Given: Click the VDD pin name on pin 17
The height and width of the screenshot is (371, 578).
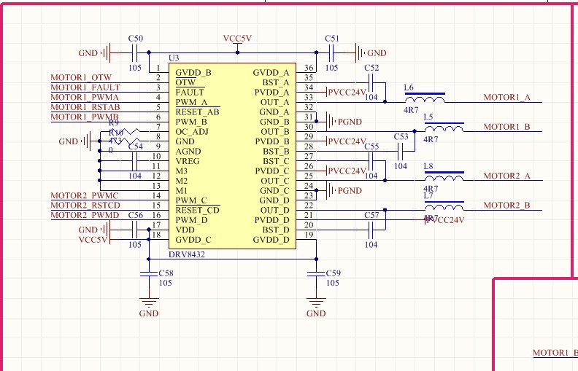Looking at the screenshot, I should [x=185, y=230].
